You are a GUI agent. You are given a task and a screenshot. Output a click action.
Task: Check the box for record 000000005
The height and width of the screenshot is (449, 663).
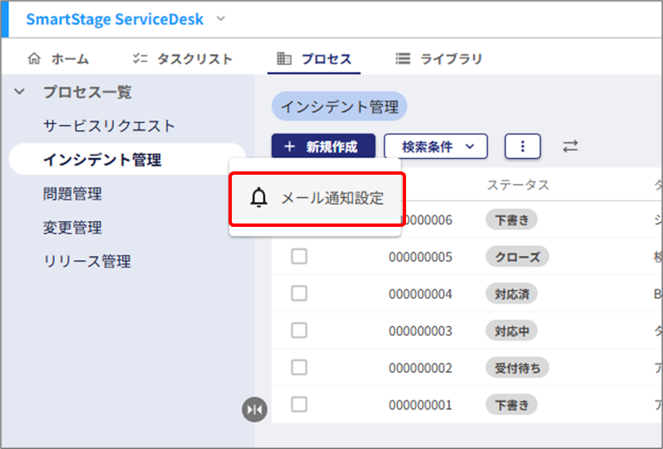[299, 257]
